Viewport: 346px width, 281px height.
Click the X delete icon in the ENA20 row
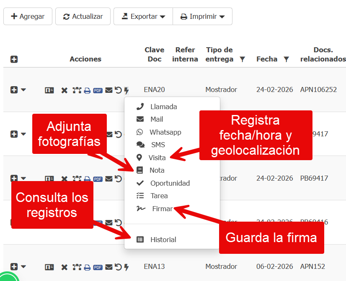[x=64, y=90]
